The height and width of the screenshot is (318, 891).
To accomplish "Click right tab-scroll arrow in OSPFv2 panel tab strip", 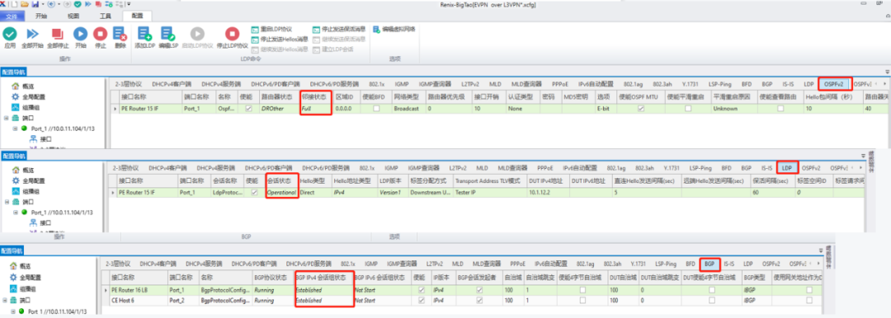I will tap(884, 84).
